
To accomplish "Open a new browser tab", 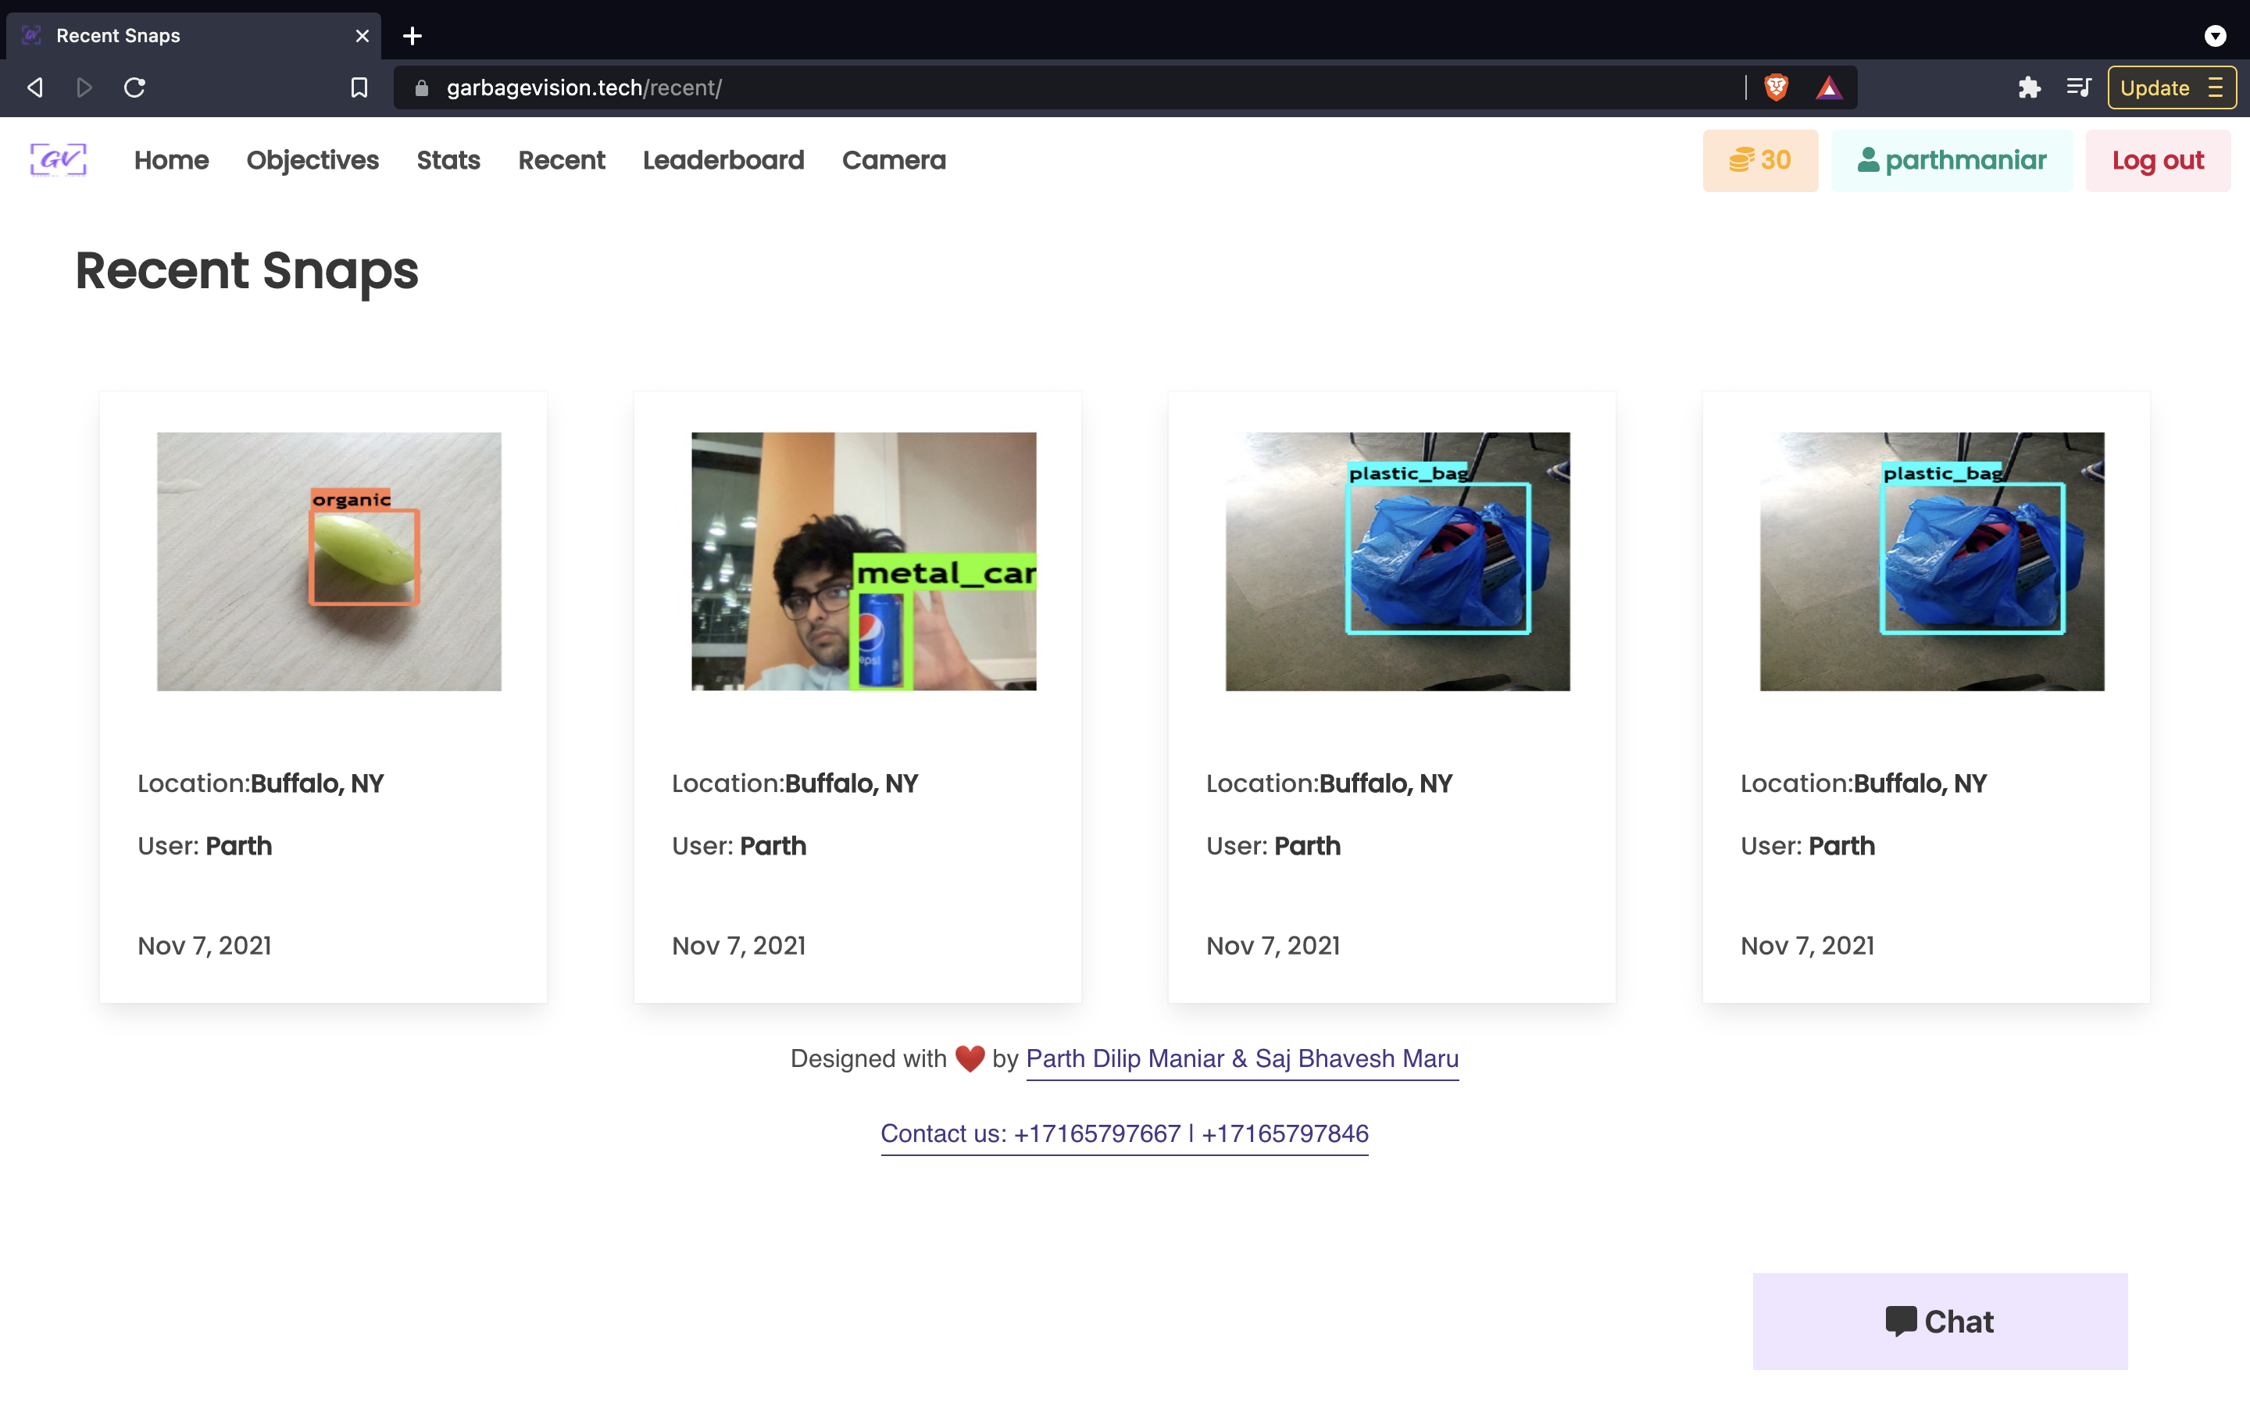I will (x=412, y=35).
